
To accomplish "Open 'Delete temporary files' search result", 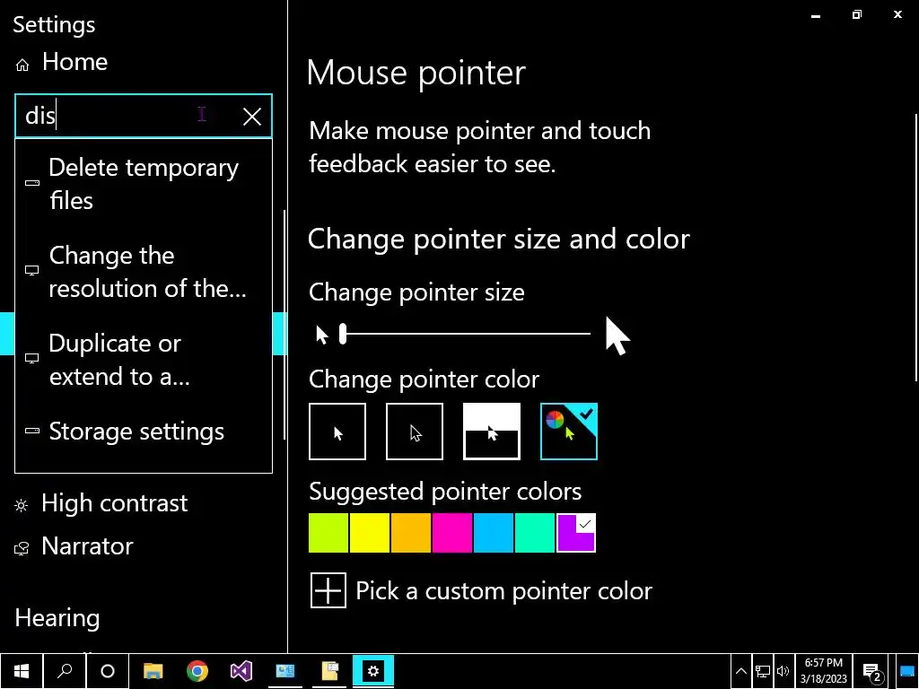I will pyautogui.click(x=144, y=183).
